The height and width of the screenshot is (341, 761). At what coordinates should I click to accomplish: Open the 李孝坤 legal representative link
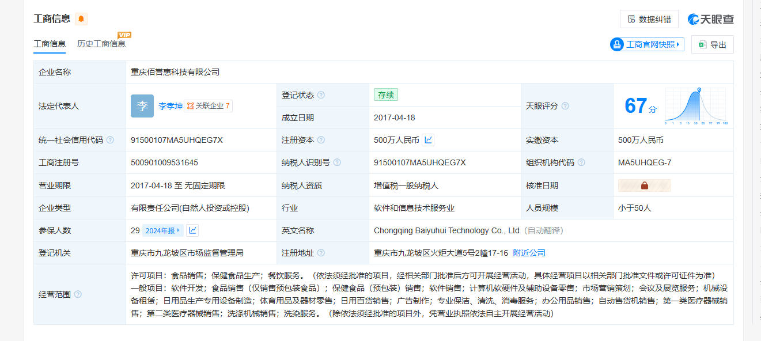[171, 106]
